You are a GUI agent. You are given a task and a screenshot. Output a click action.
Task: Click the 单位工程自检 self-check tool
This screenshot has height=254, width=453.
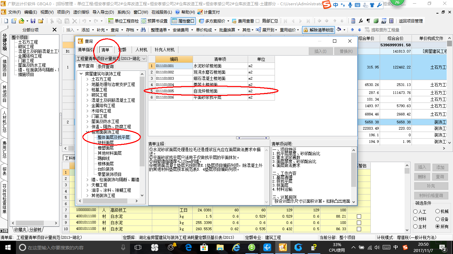point(123,21)
